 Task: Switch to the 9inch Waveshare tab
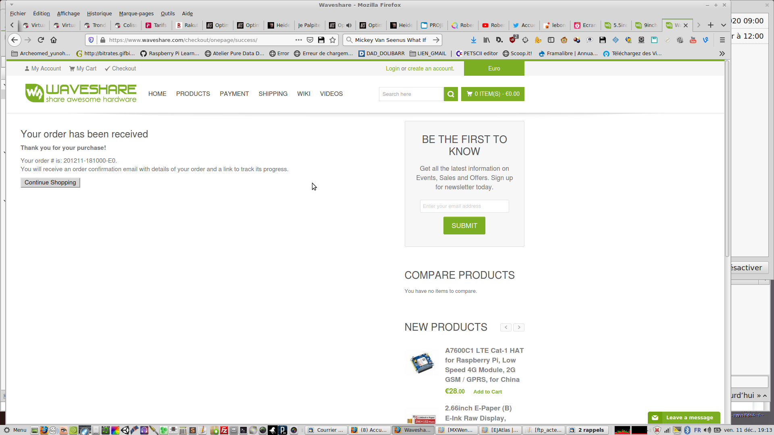646,25
